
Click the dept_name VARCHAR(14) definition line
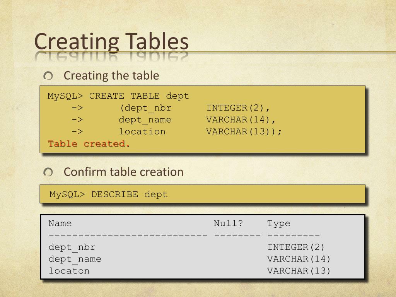[174, 120]
